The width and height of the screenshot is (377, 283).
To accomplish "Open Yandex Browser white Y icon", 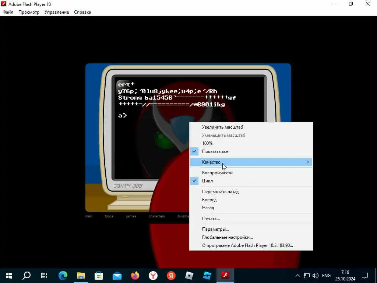I will 153,275.
